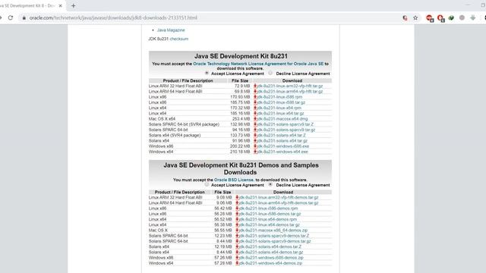
Task: Click red download arrow for jdk-8u231-windows-x64.exe
Action: 255,152
